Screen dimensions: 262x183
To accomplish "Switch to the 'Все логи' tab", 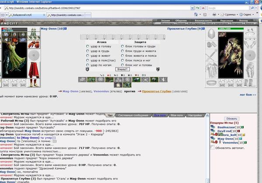I will pos(160,115).
